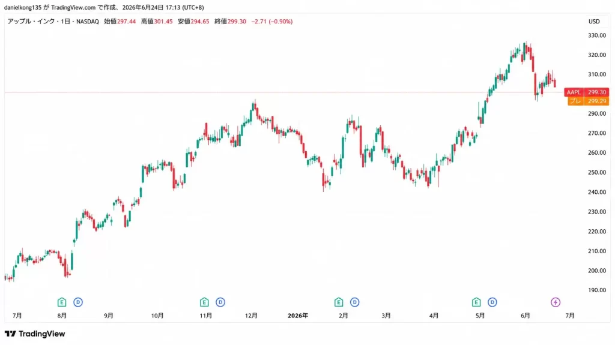This screenshot has height=345, width=615.
Task: Open the November dividend D marker
Action: click(220, 302)
